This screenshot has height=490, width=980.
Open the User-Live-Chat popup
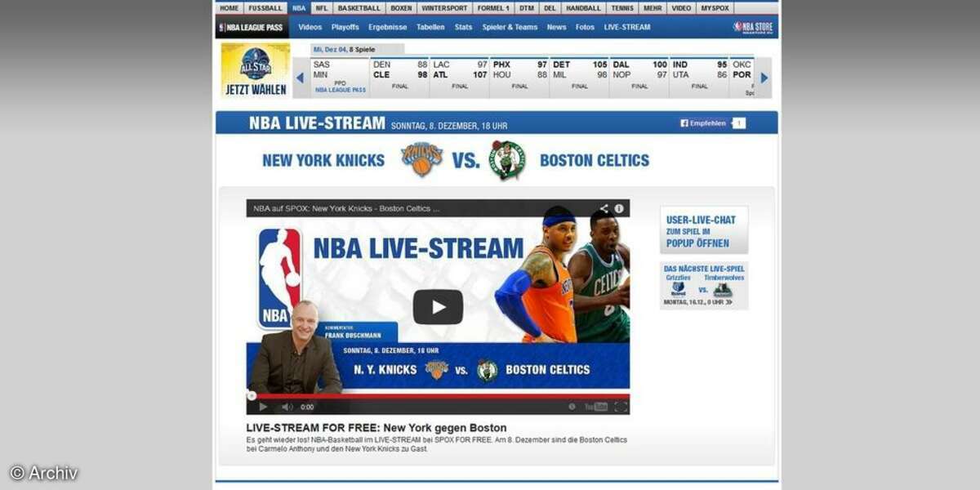[704, 230]
